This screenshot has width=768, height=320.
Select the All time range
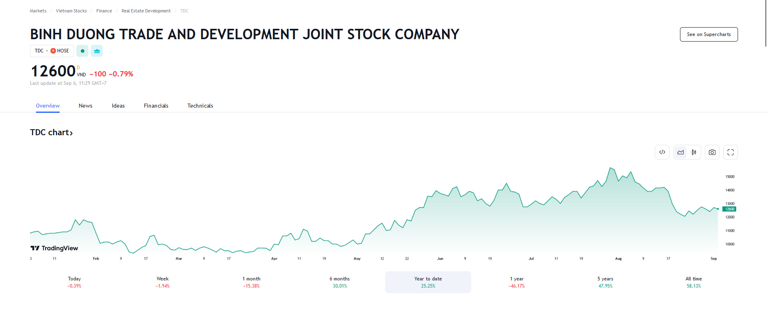click(x=694, y=282)
